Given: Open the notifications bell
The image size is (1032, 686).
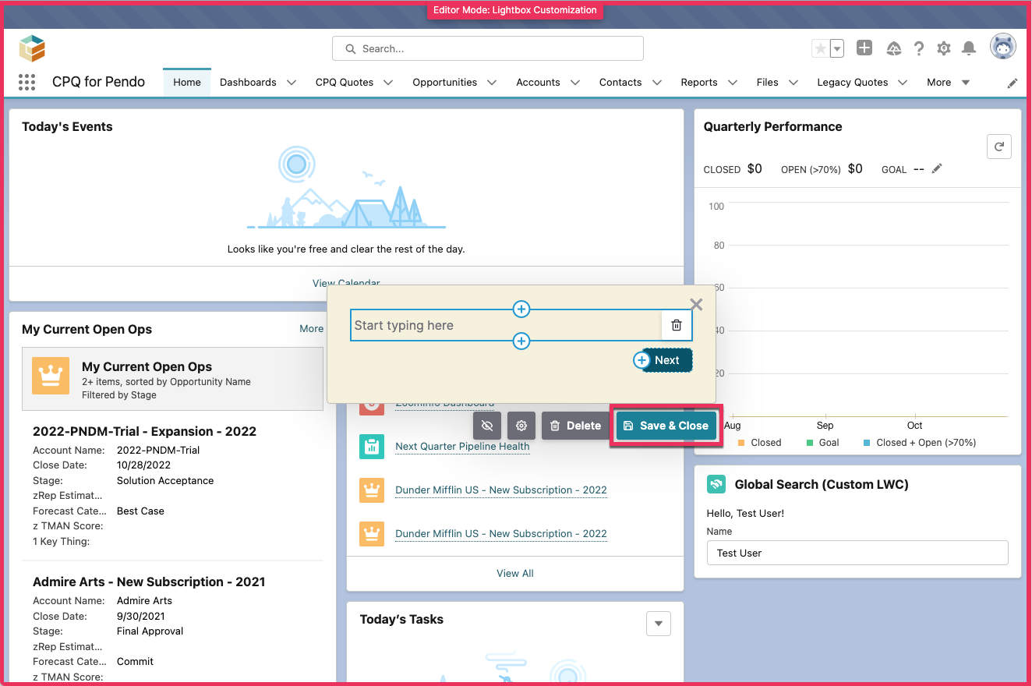Looking at the screenshot, I should [x=969, y=48].
